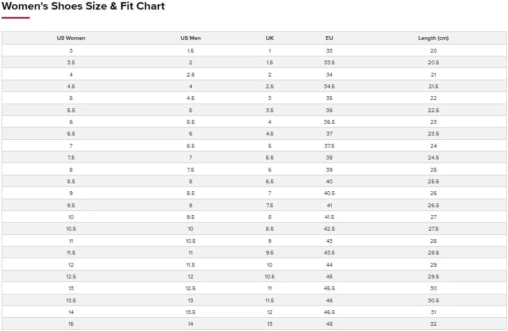The image size is (508, 331).
Task: Click the red underline below heading
Action: (x=15, y=18)
